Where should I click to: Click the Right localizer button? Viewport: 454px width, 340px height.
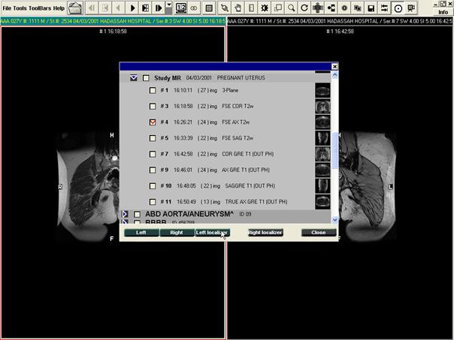coord(265,233)
